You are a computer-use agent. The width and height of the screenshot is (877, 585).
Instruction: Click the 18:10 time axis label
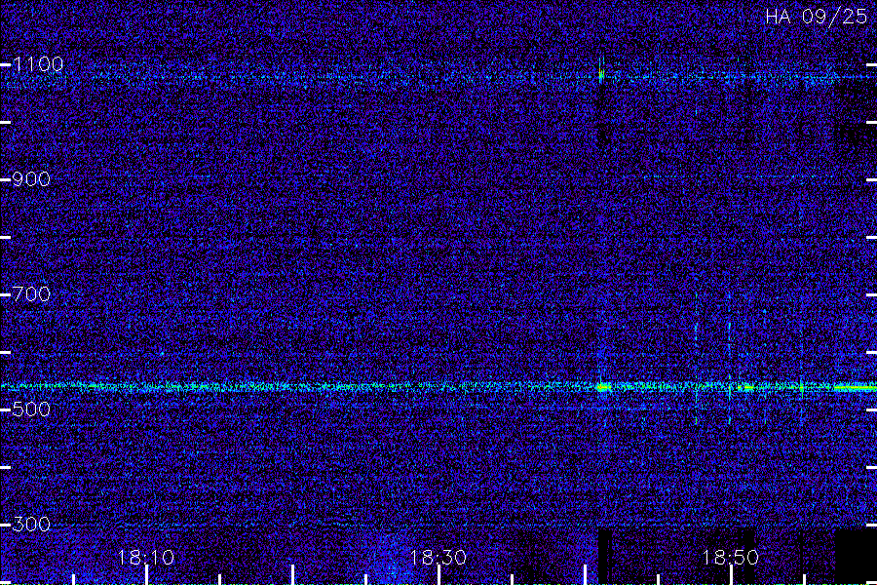pos(146,558)
